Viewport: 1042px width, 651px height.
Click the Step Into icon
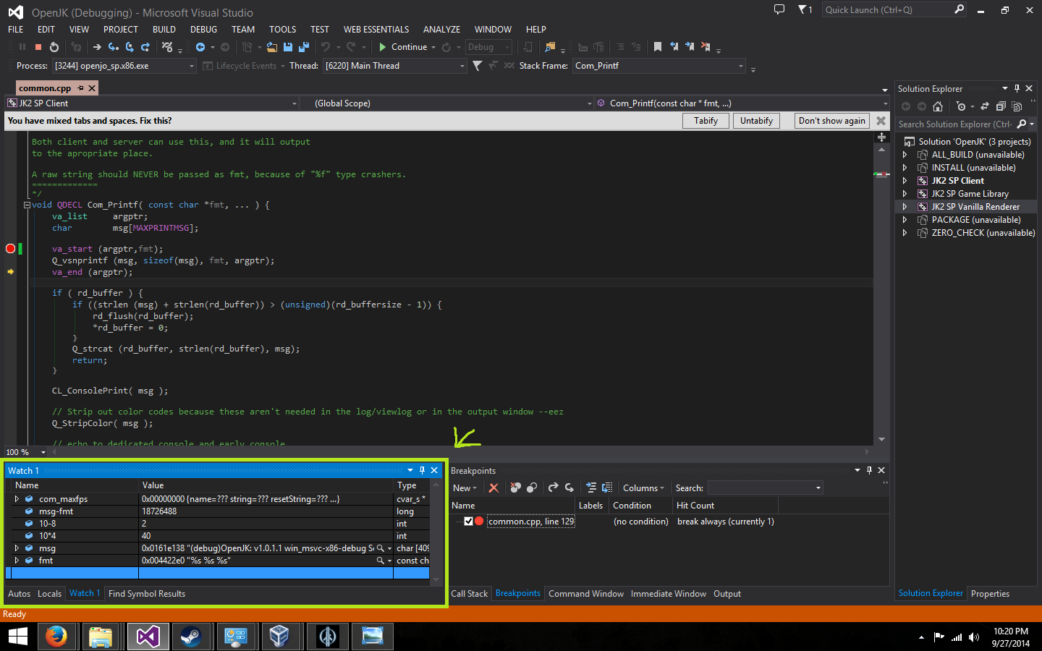114,47
